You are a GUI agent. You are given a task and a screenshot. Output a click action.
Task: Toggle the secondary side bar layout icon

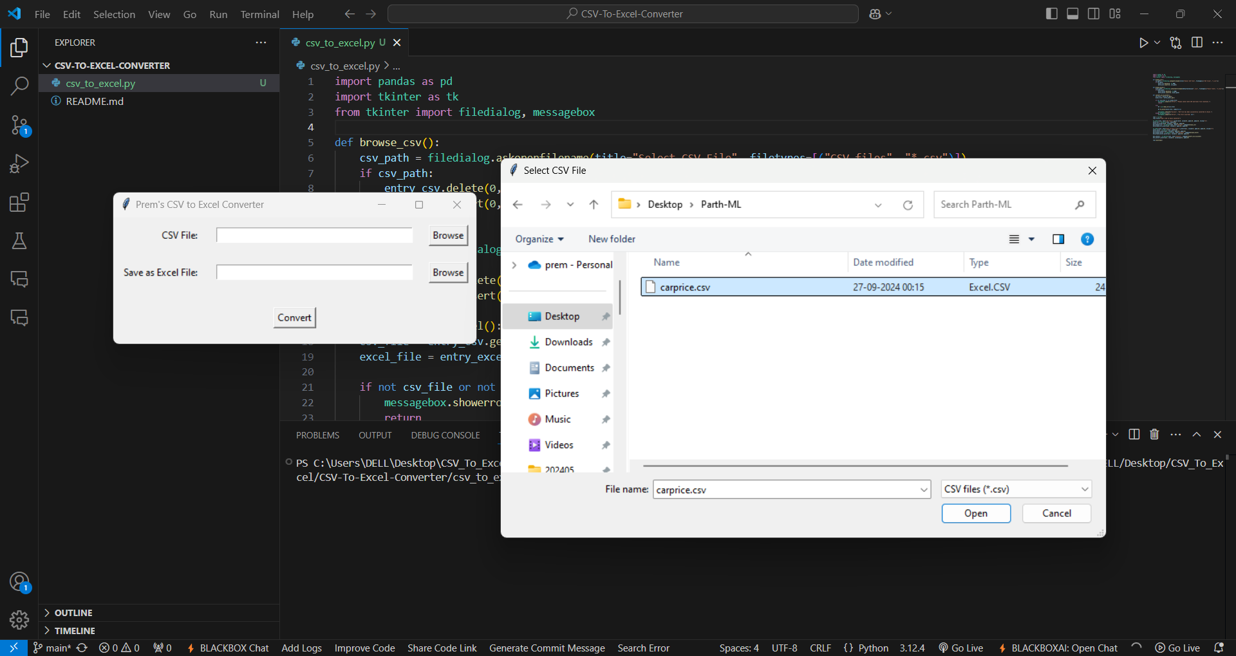(1093, 14)
